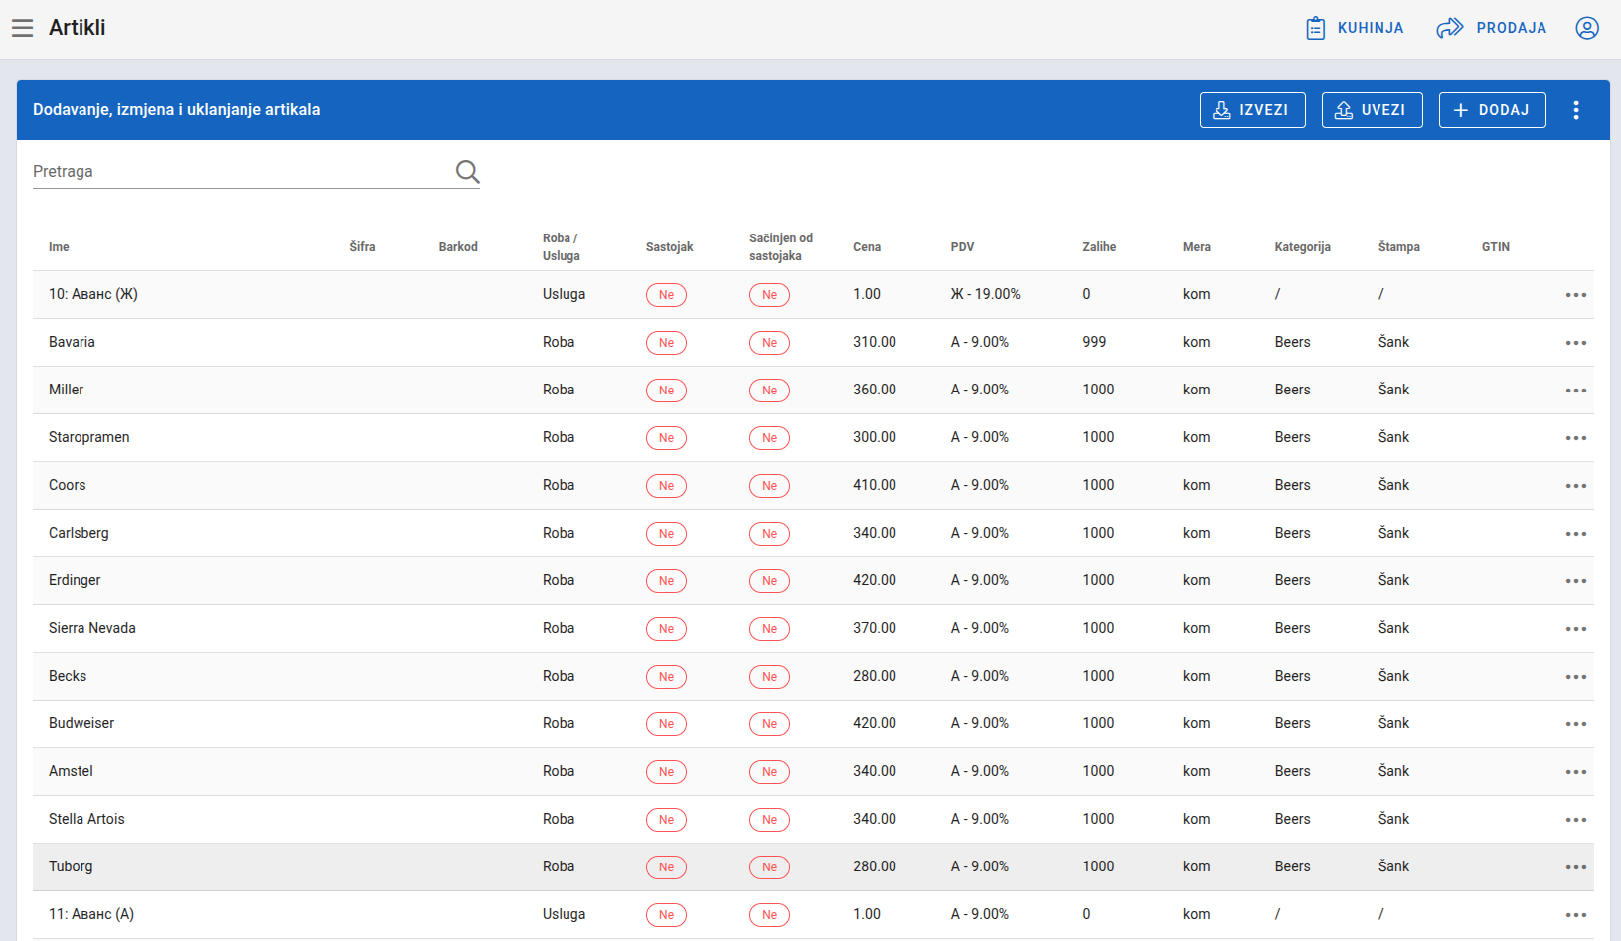Click Amstel's Sačinjen od sastojaka Ne chip

(769, 772)
